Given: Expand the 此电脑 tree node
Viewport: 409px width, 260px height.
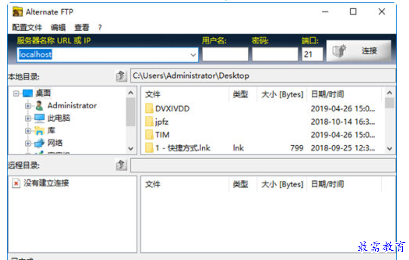Looking at the screenshot, I should (x=28, y=118).
